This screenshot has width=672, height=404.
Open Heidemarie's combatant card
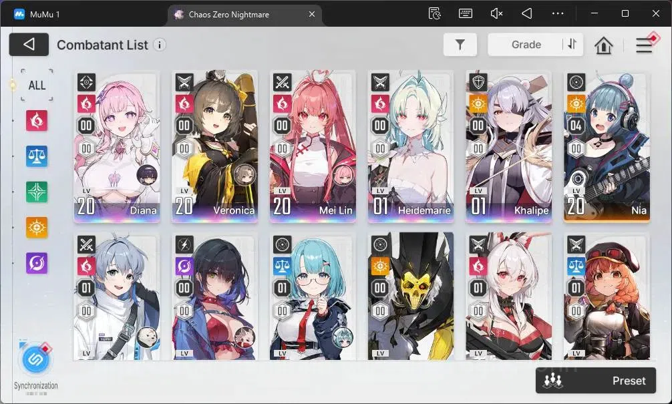411,147
